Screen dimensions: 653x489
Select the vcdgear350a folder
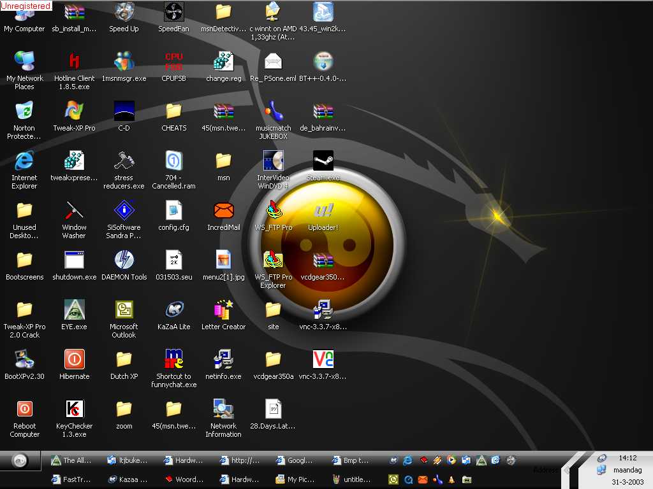point(273,360)
